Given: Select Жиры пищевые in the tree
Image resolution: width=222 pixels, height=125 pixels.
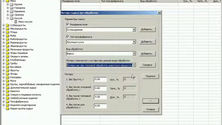Looking at the screenshot, I should tap(19, 53).
